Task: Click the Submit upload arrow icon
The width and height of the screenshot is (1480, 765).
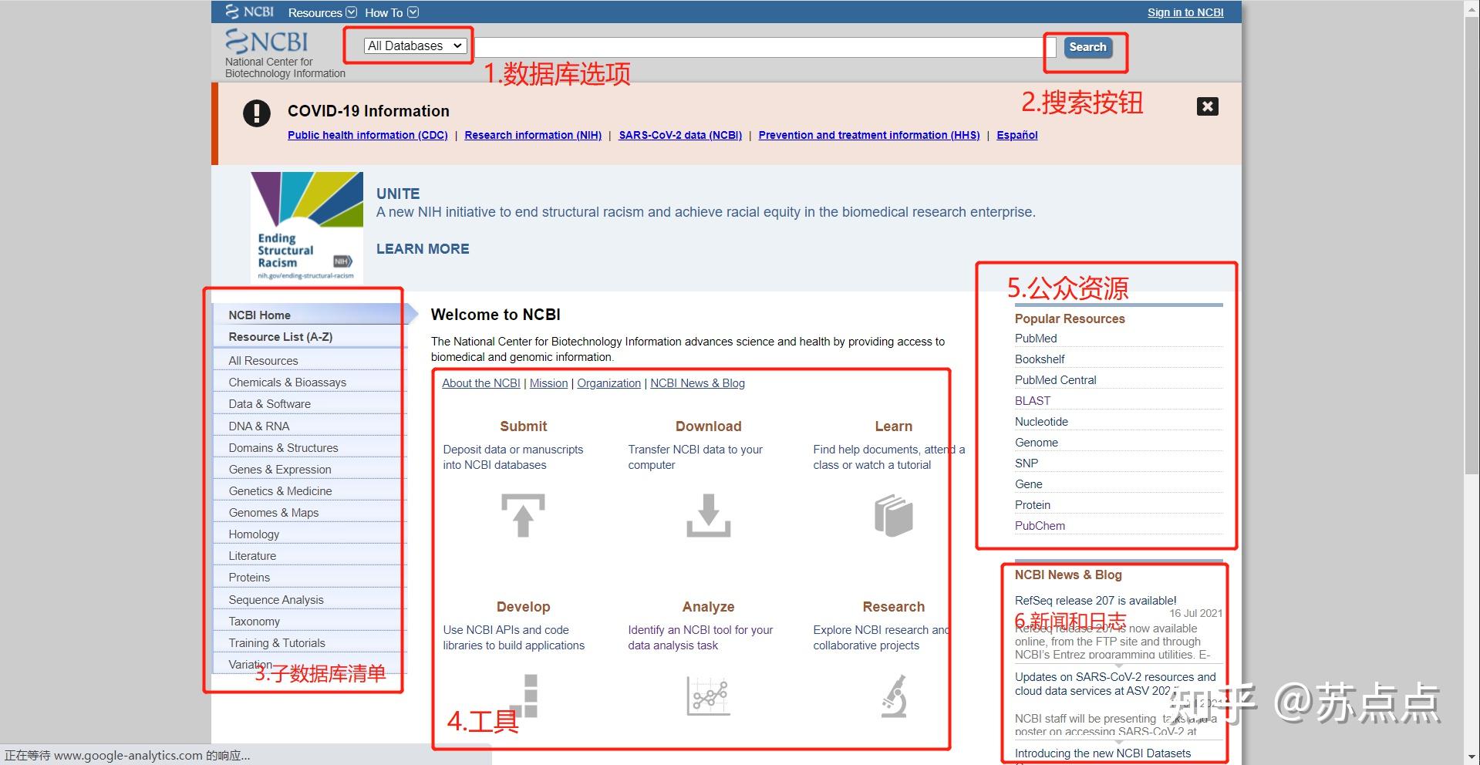Action: (x=523, y=515)
